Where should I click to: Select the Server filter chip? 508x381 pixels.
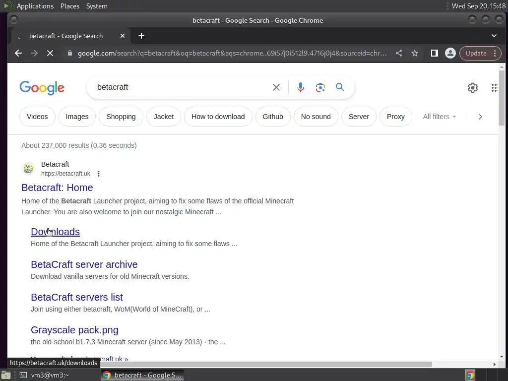(359, 117)
